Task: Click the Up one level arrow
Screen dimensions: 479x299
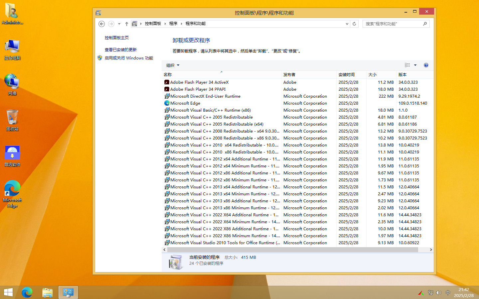Action: point(127,24)
